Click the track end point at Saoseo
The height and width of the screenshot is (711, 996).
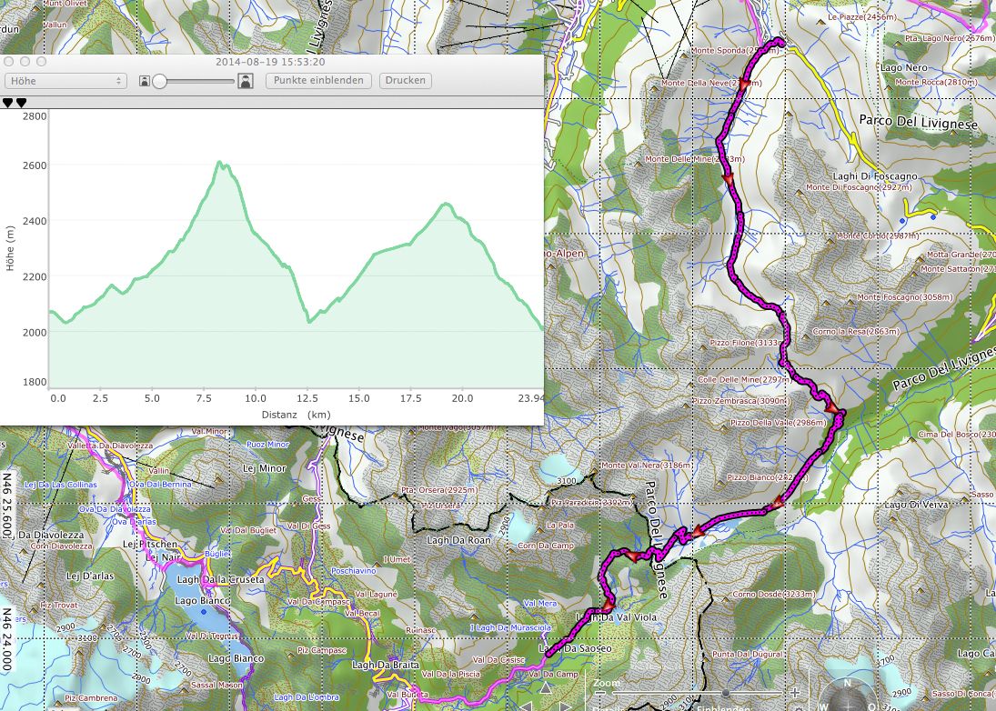coord(548,650)
